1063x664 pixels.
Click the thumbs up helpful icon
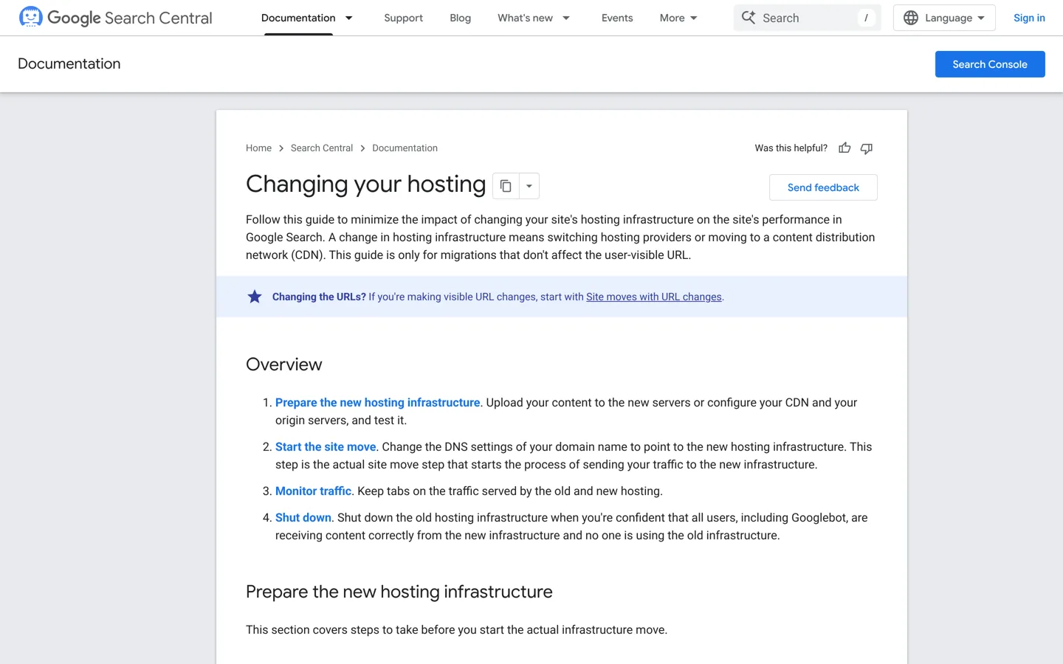844,148
